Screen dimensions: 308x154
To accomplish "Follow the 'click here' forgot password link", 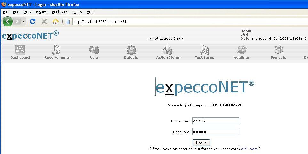I will (249, 149).
